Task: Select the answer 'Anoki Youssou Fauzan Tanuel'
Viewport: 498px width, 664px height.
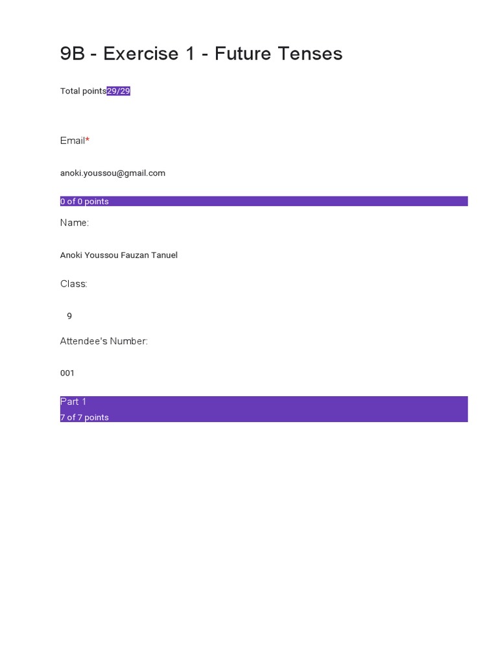Action: [119, 255]
